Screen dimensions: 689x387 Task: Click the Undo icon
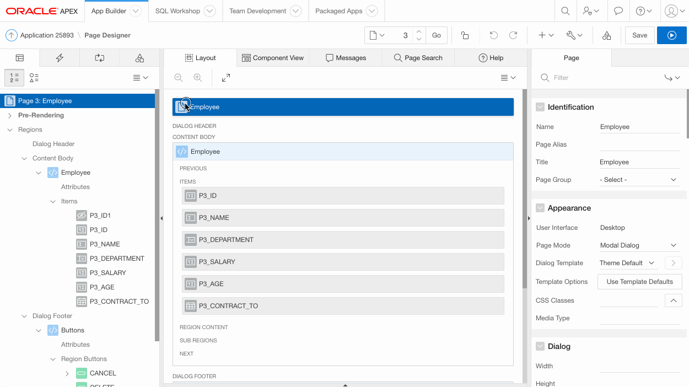(x=493, y=35)
